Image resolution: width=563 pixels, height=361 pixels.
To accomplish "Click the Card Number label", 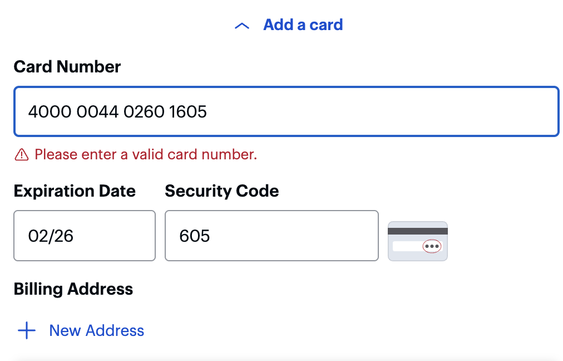I will (67, 67).
